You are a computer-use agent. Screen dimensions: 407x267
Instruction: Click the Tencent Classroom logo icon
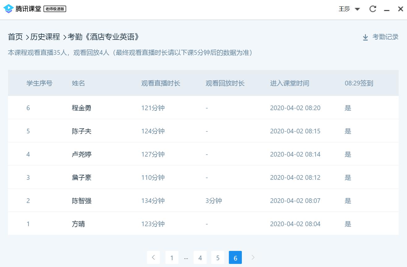8,9
